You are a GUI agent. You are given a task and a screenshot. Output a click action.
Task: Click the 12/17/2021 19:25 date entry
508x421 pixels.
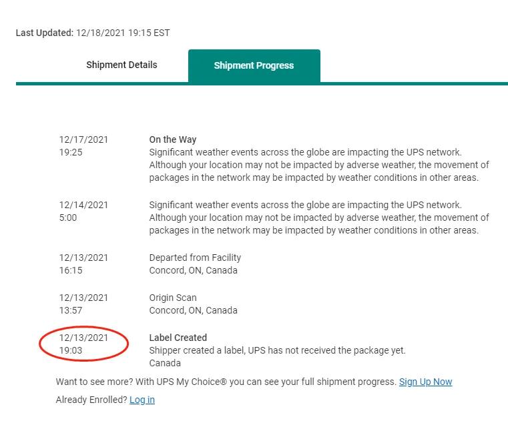83,145
